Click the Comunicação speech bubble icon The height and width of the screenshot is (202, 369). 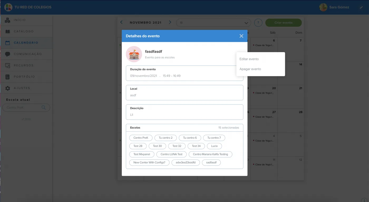8,54
